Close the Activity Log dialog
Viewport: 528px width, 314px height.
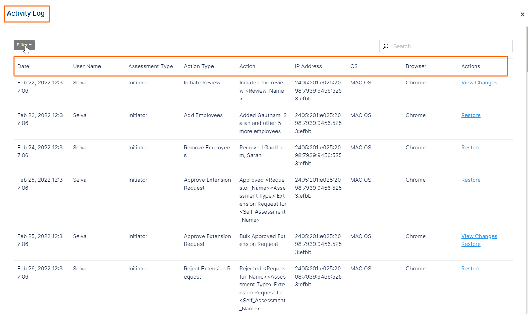523,14
